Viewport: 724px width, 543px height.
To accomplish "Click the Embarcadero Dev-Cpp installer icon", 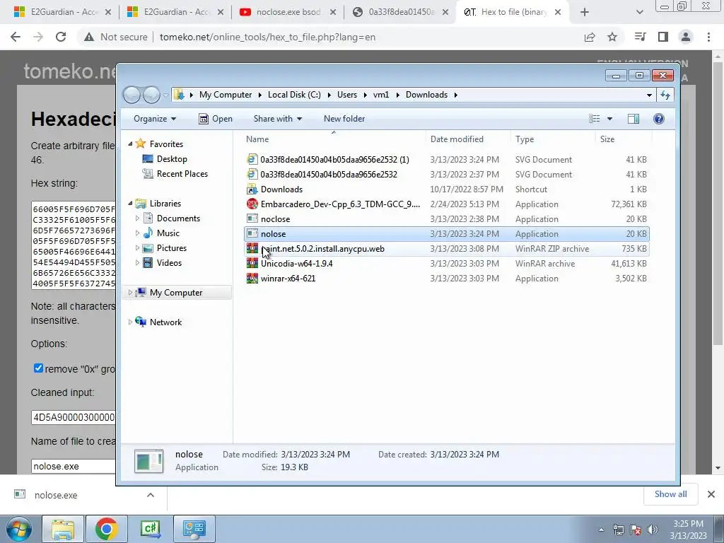I will point(252,204).
